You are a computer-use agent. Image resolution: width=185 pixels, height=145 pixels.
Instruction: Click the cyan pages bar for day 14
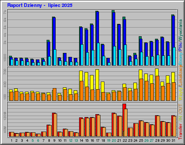[82, 55]
